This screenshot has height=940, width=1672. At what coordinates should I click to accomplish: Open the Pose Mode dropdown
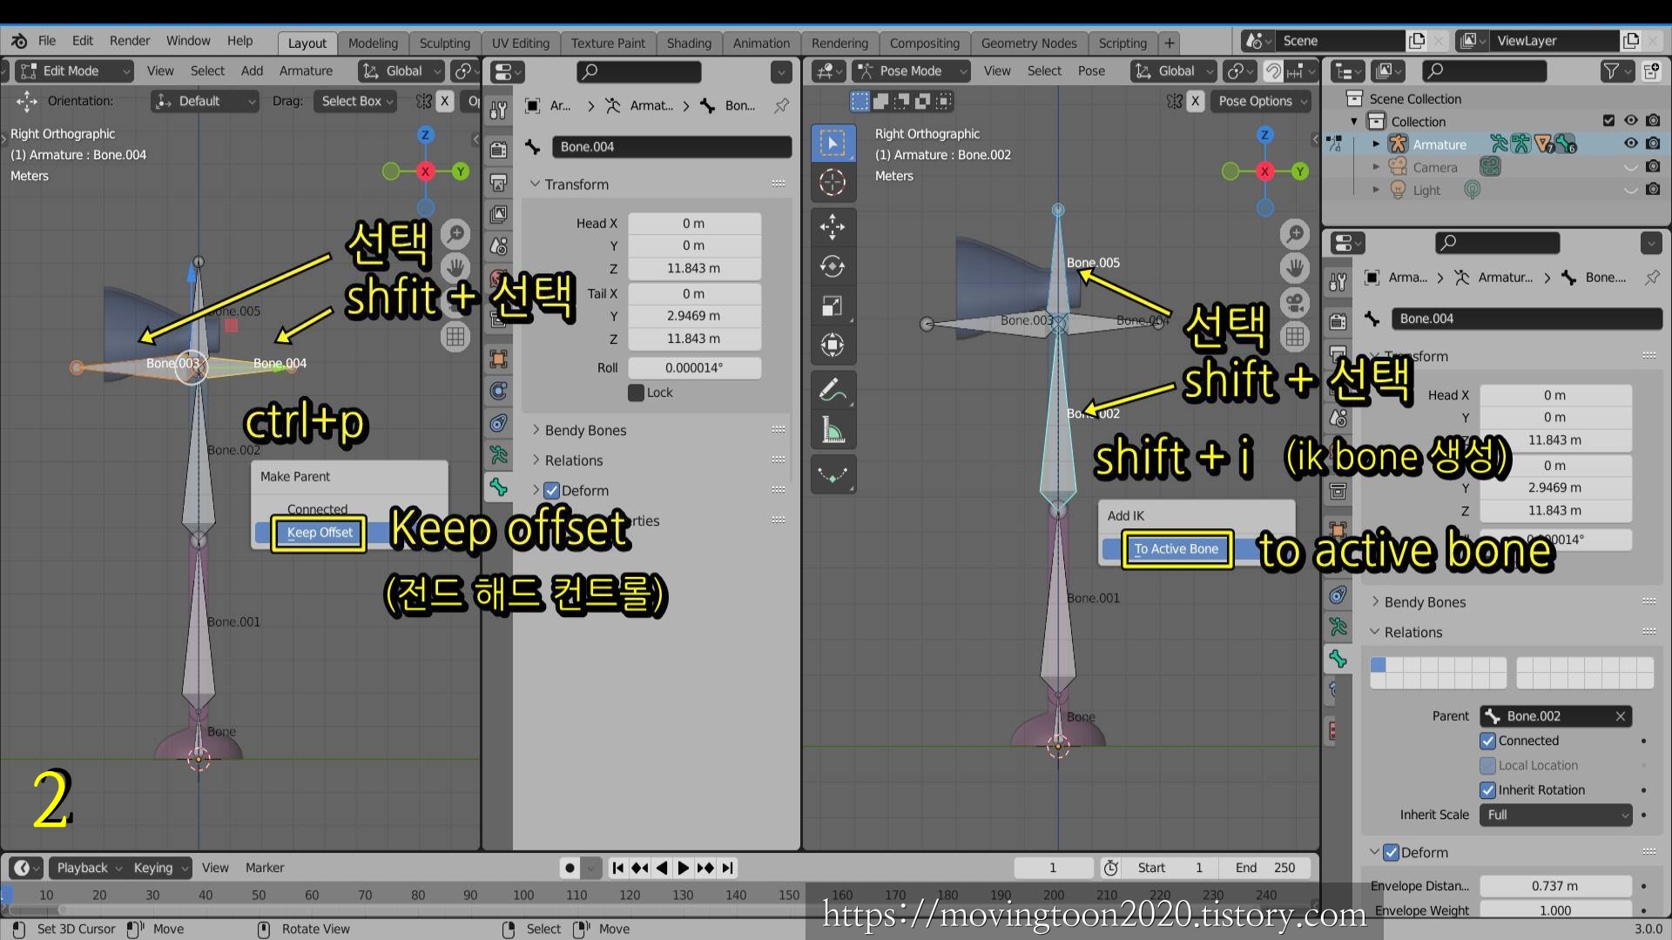tap(911, 71)
